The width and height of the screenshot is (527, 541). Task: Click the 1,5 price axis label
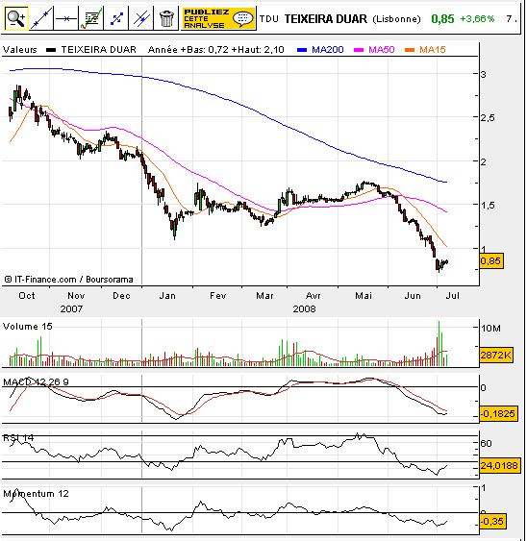point(488,205)
